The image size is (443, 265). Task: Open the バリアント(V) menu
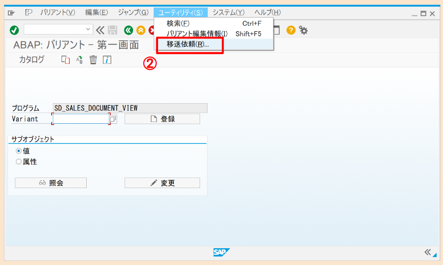pyautogui.click(x=58, y=12)
